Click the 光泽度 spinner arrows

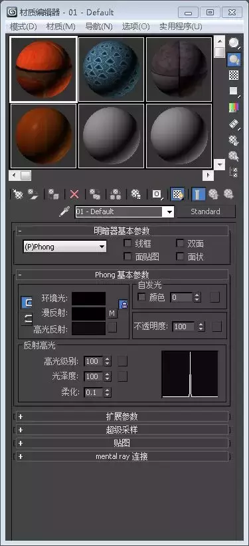pyautogui.click(x=108, y=376)
